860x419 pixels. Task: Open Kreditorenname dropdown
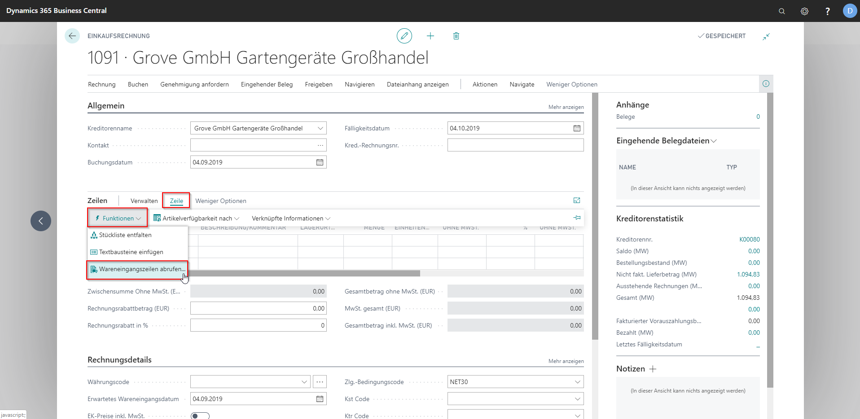tap(320, 128)
